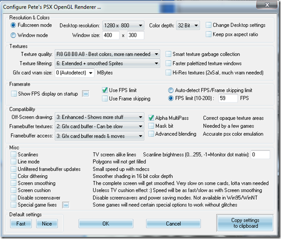The image size is (281, 239).
Task: Click FPS limit value field
Action: (x=228, y=98)
